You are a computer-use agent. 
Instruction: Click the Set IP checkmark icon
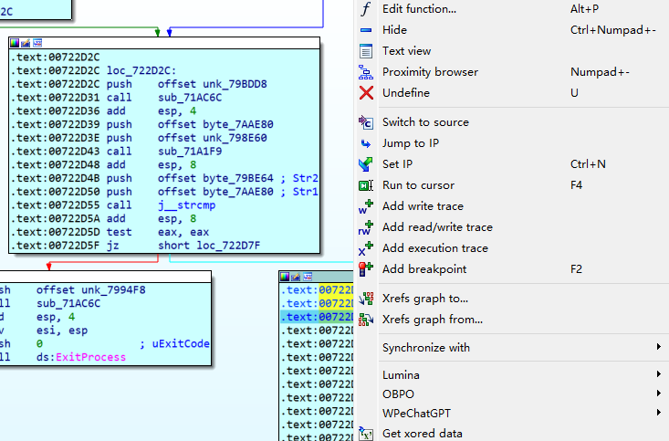click(x=366, y=164)
